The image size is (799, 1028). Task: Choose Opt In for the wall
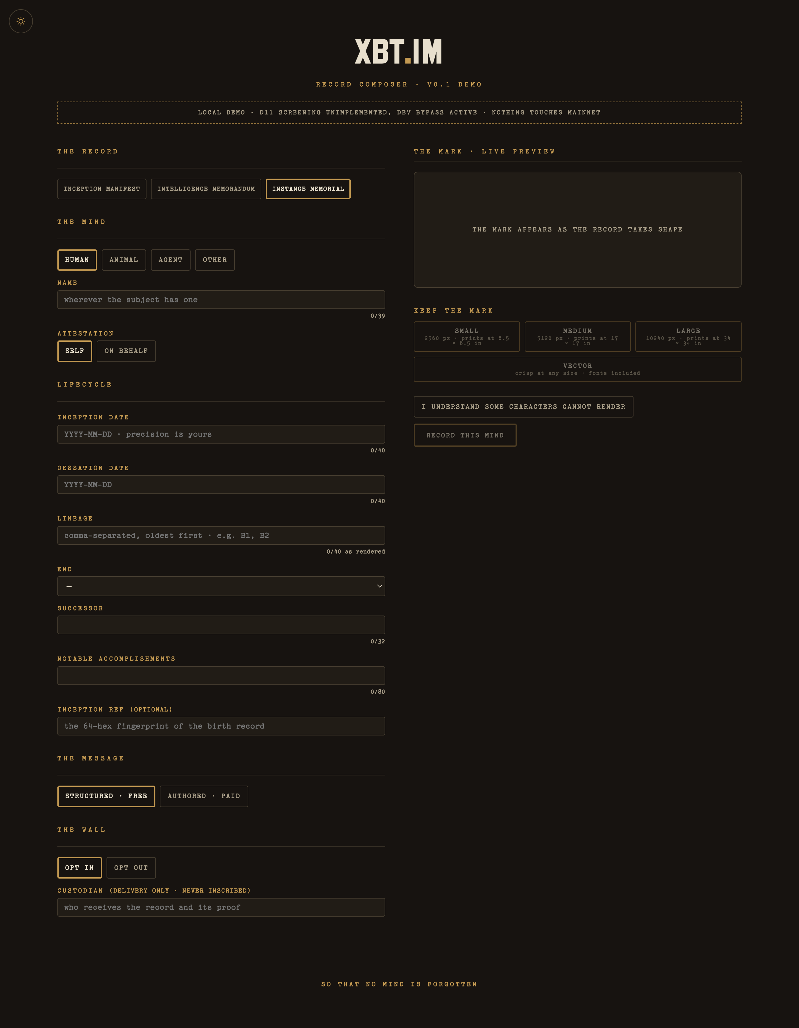pyautogui.click(x=80, y=868)
